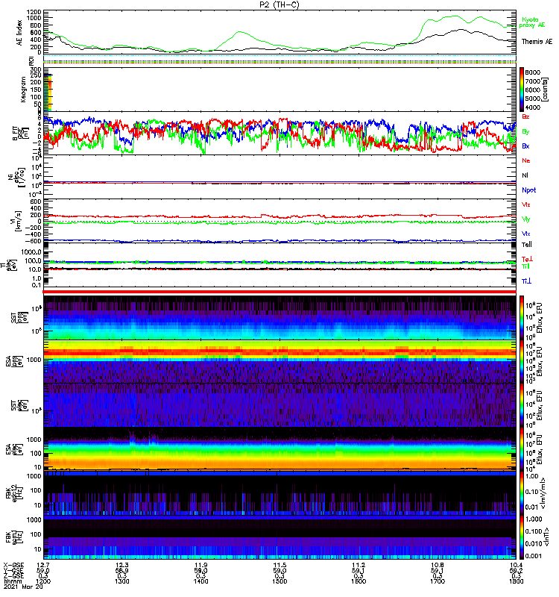Click the plot title "P2 (TH-C)"
Viewport: 559px width, 597px height.
(279, 4)
